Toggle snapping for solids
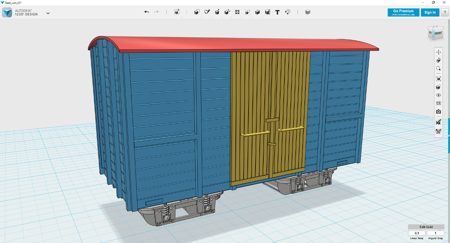 [438, 122]
